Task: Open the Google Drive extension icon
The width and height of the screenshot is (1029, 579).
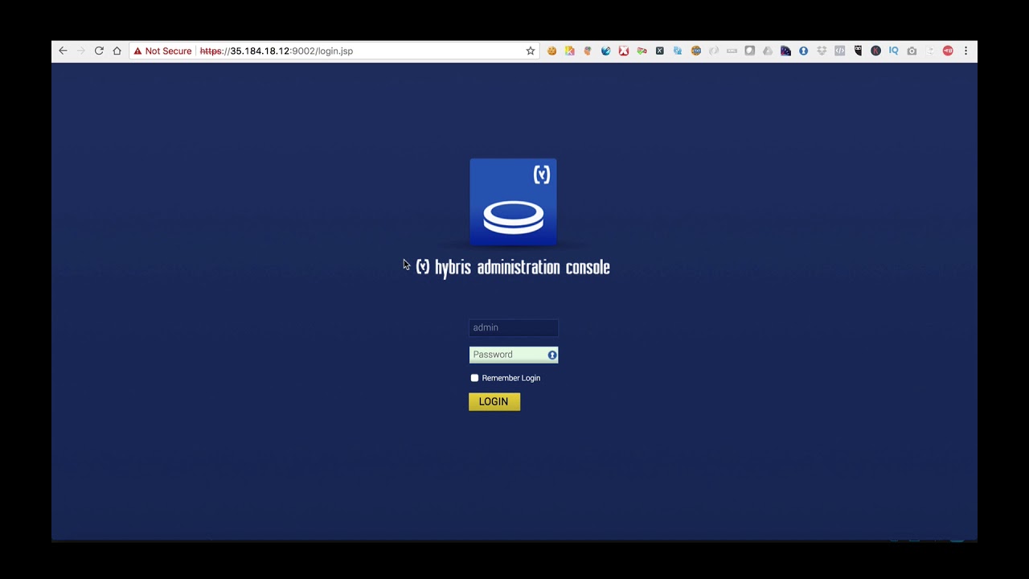Action: coord(768,51)
